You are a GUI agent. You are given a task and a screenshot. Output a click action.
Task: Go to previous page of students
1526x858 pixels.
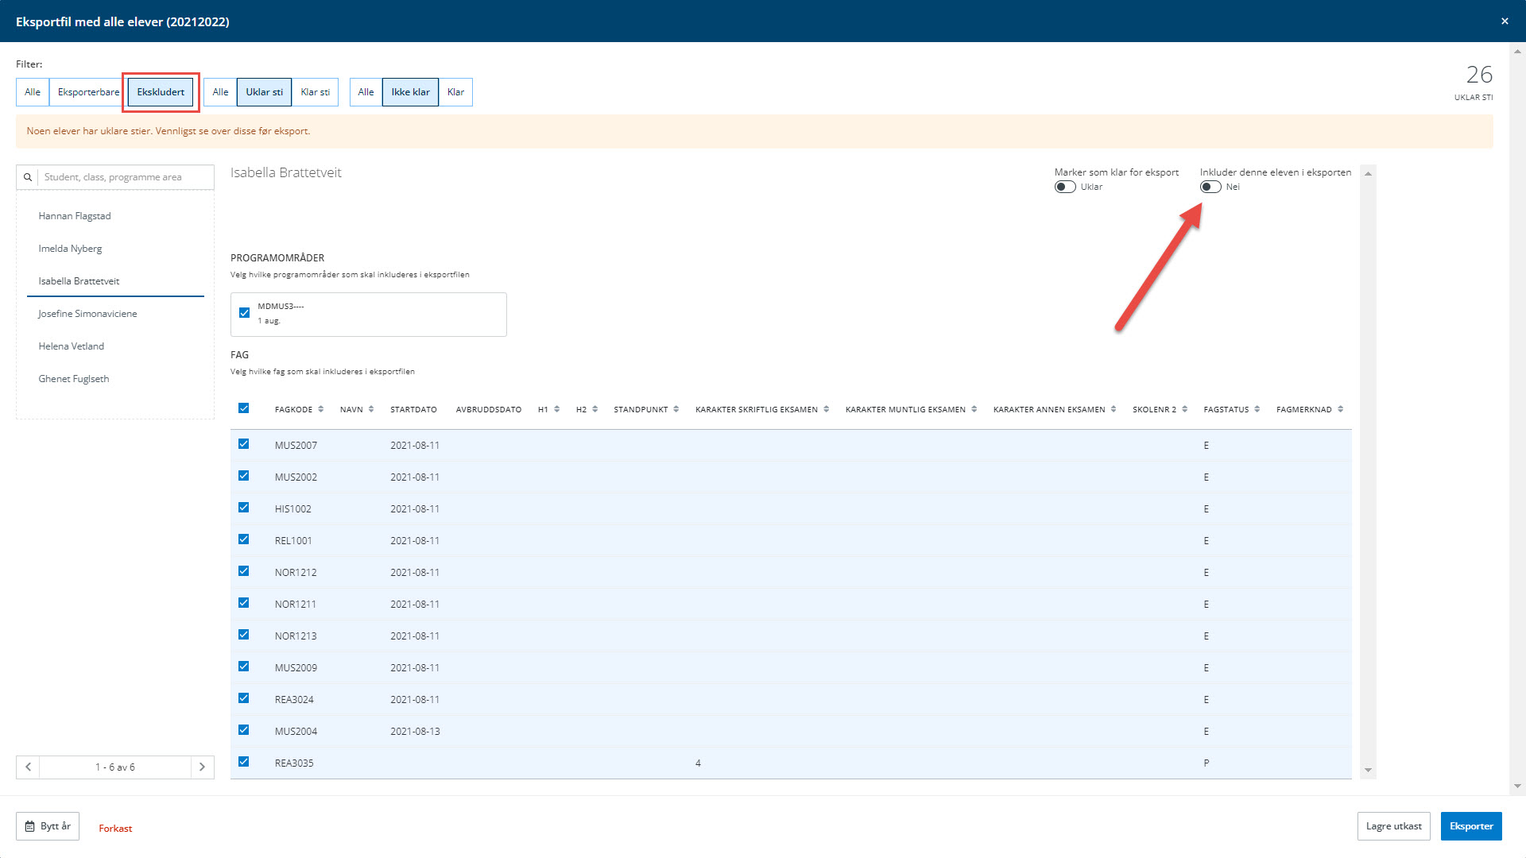click(x=28, y=767)
